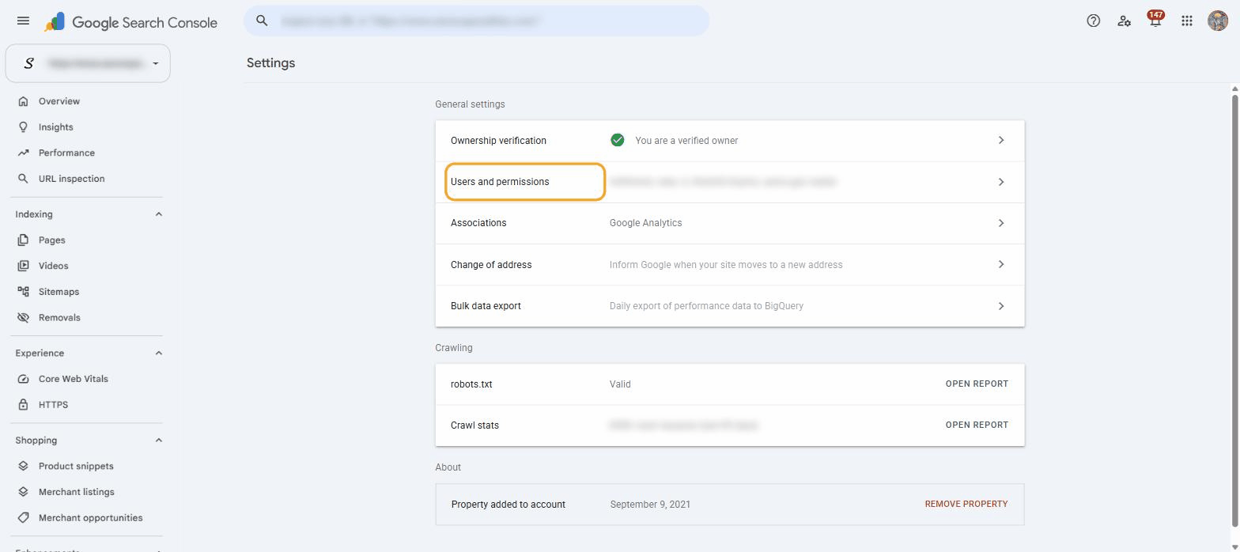Open the Removals page

pyautogui.click(x=59, y=318)
